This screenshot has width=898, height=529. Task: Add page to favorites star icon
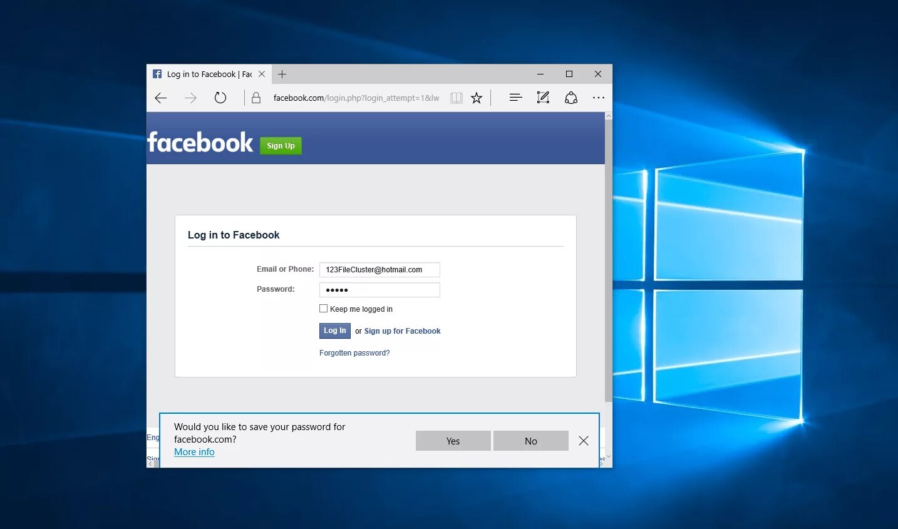(x=477, y=98)
